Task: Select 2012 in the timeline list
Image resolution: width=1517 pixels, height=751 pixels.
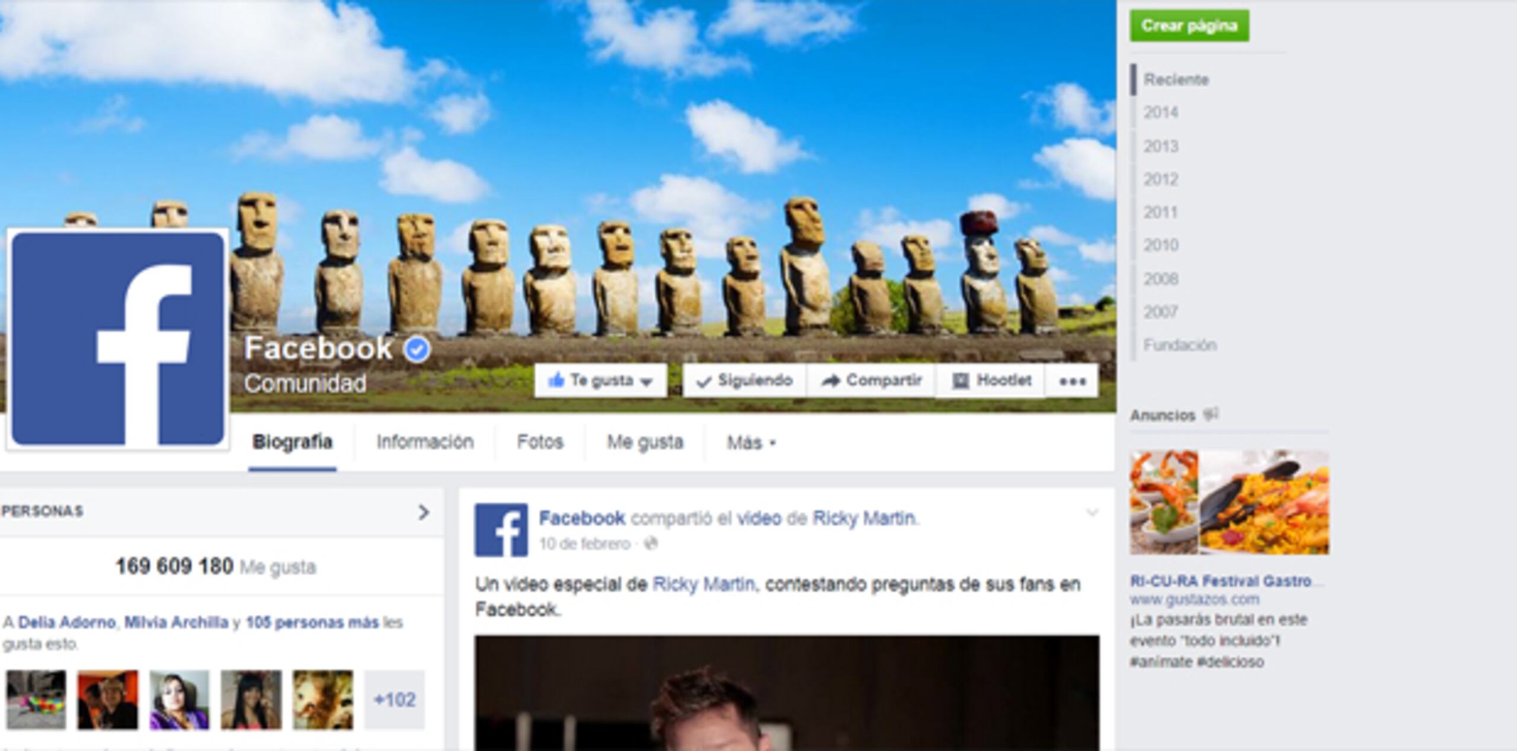Action: click(x=1160, y=179)
